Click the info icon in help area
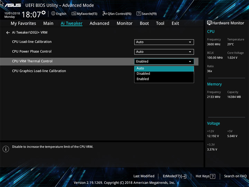Viewport: 249px width, 187px height. tap(6, 149)
